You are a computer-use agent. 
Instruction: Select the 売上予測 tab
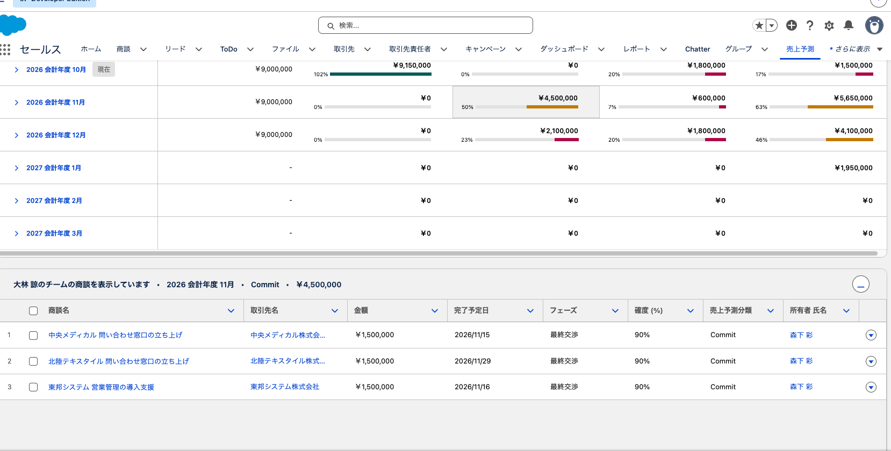[800, 49]
